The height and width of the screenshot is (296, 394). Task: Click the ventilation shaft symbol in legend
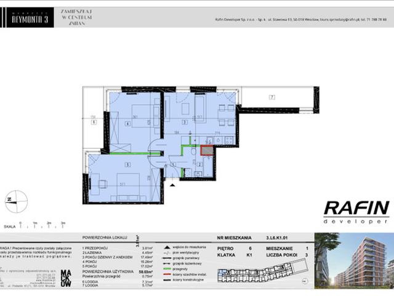click(167, 253)
